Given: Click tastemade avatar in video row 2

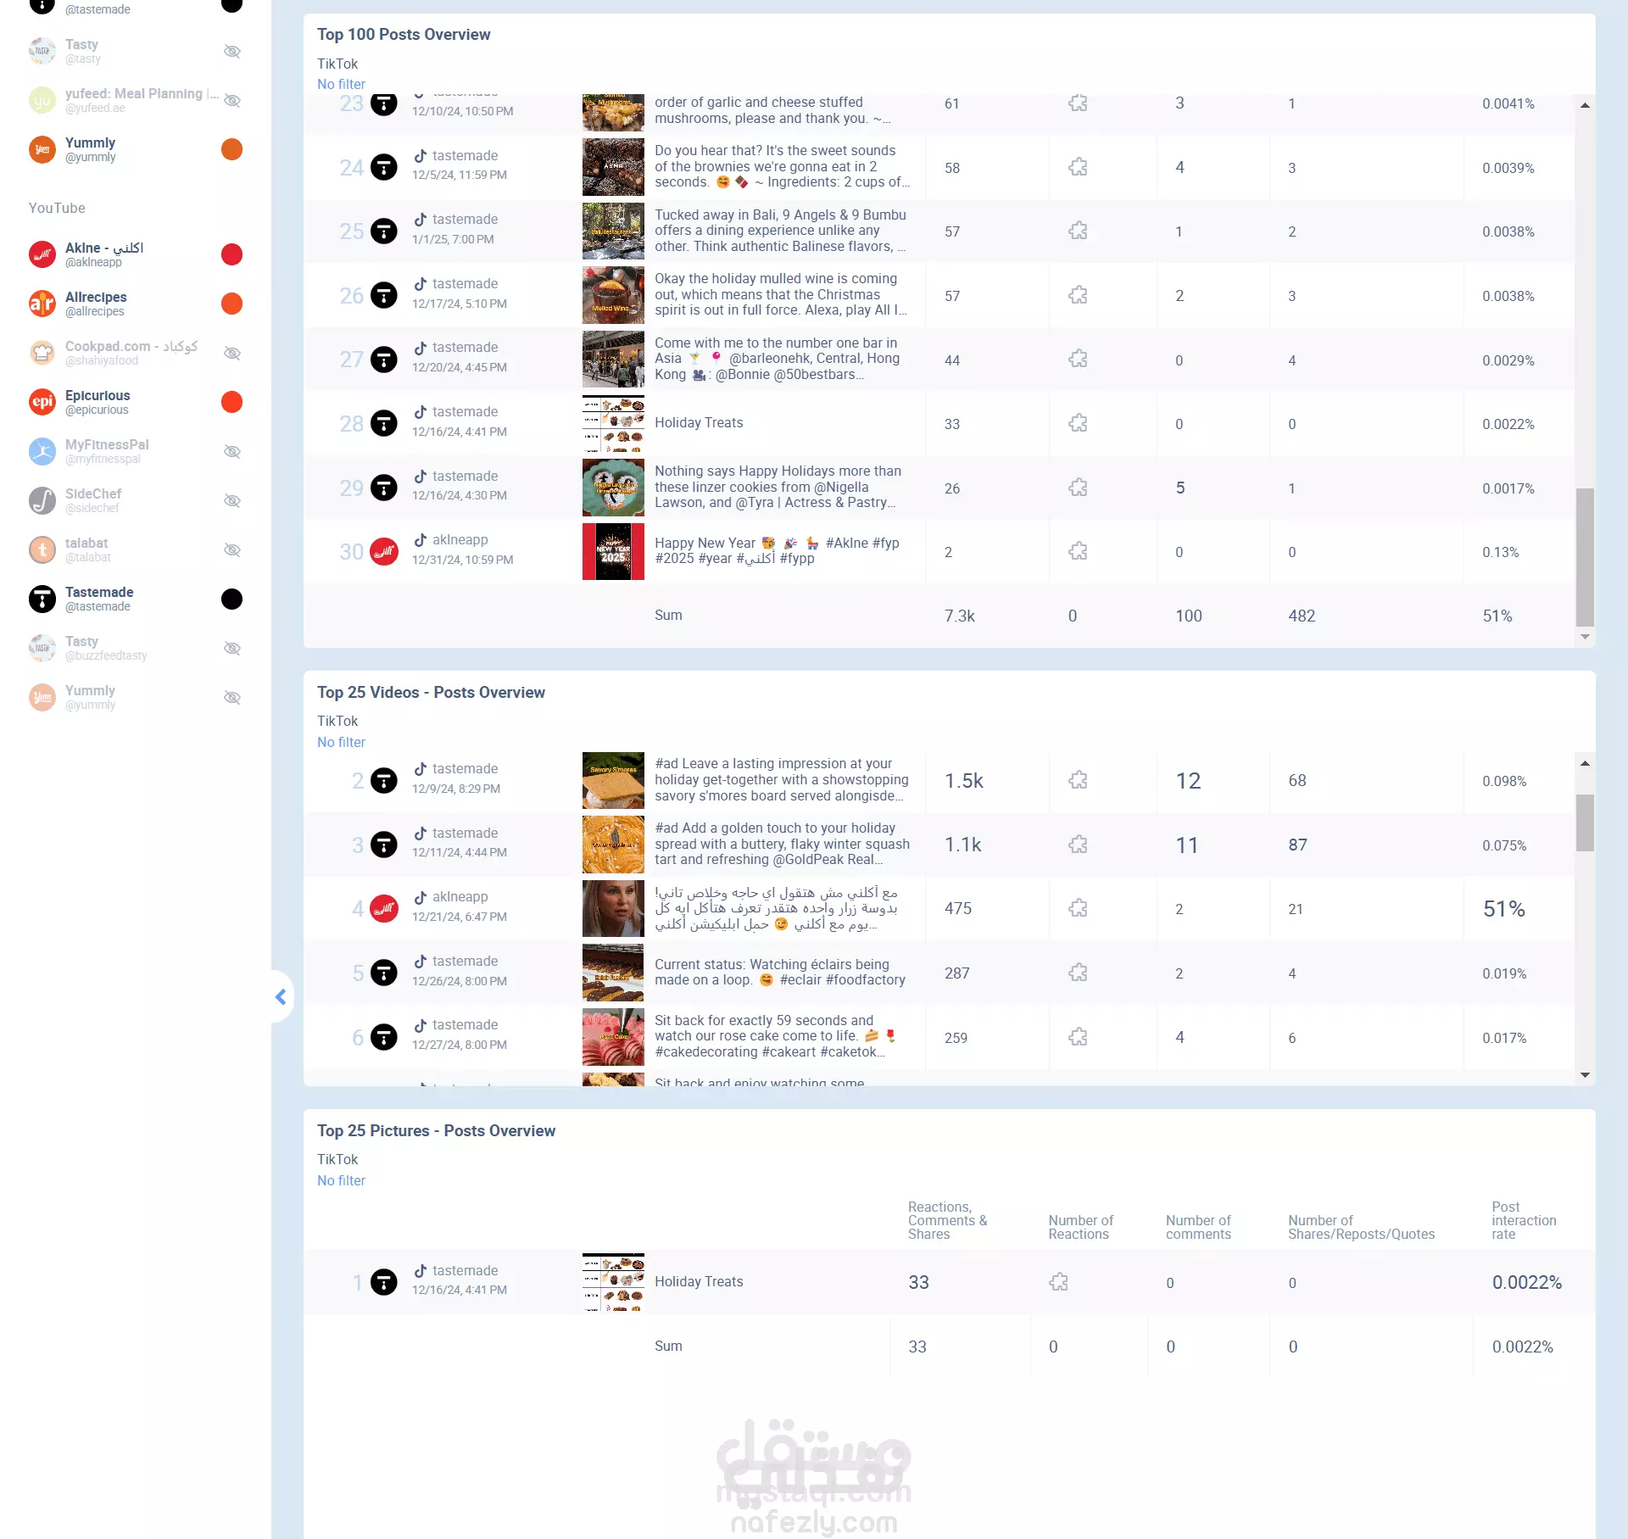Looking at the screenshot, I should (x=384, y=780).
